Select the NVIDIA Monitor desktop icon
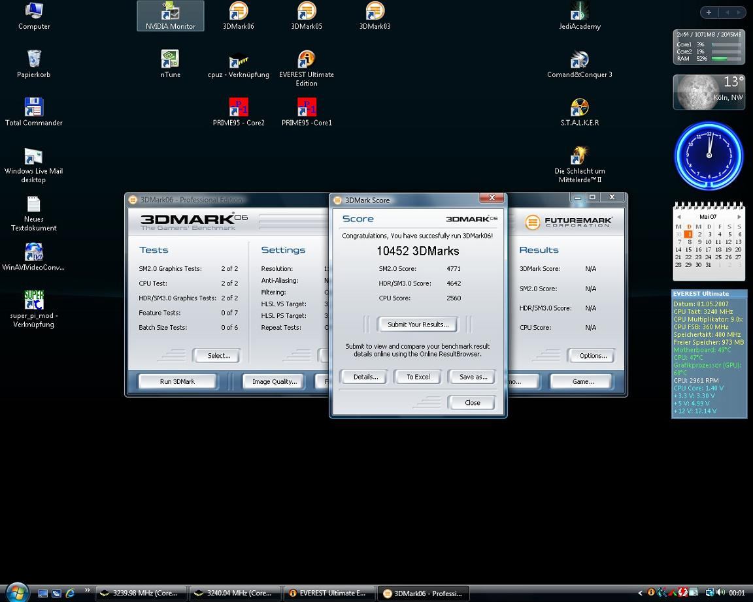Viewport: 753px width, 602px height. (171, 16)
